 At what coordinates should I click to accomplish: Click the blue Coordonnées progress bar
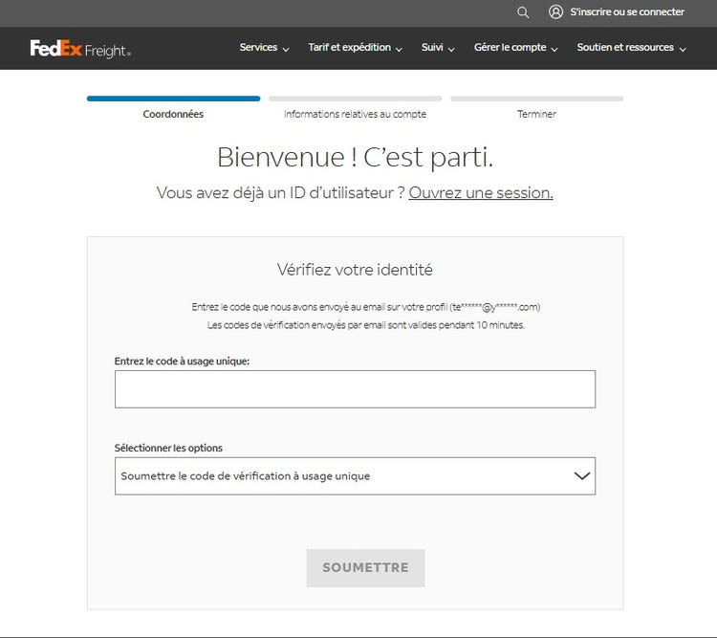(x=173, y=99)
